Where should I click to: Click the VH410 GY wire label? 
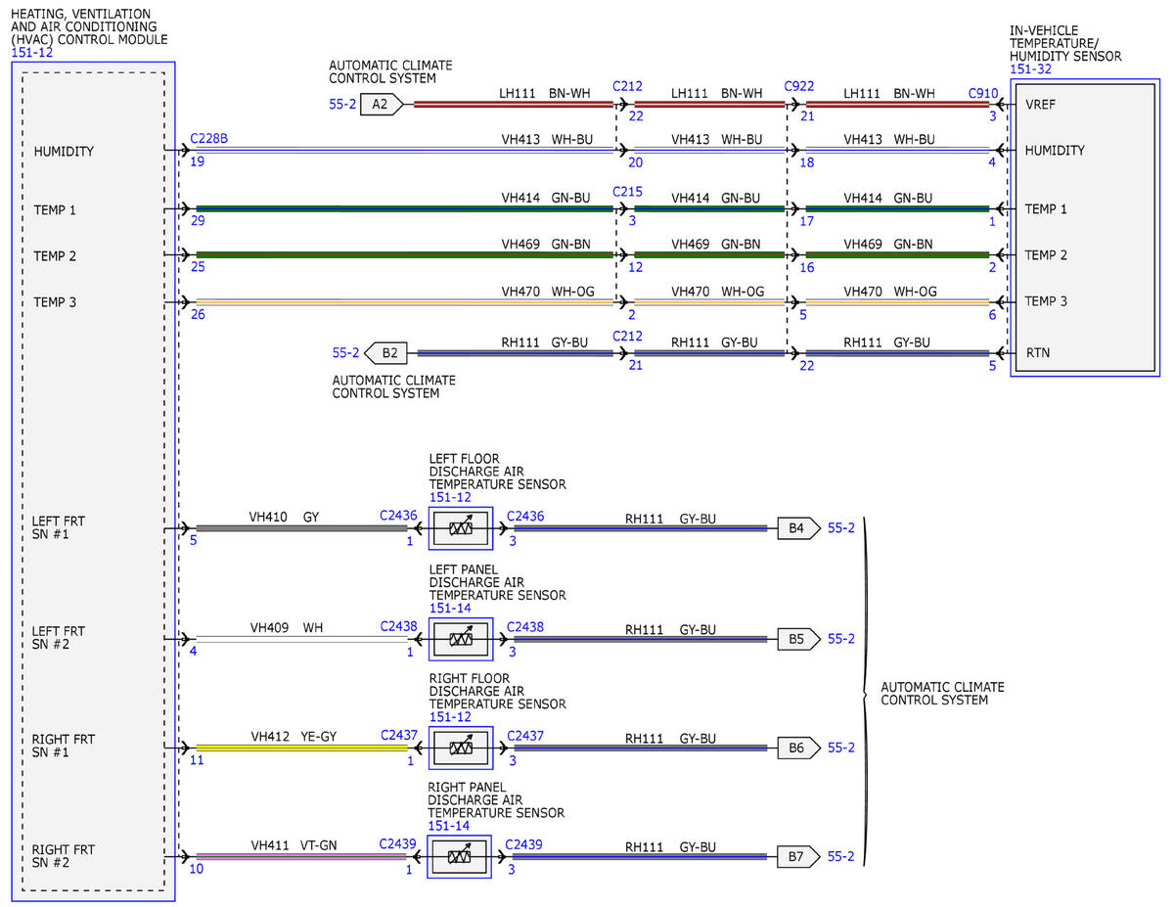coord(285,516)
